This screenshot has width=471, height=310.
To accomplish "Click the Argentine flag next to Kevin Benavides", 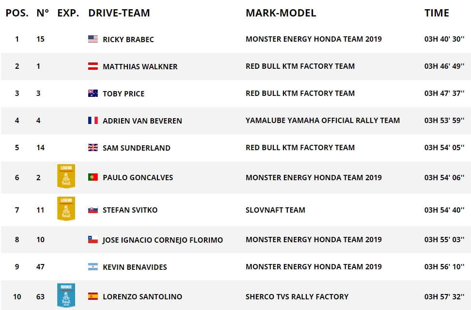I will (x=93, y=267).
